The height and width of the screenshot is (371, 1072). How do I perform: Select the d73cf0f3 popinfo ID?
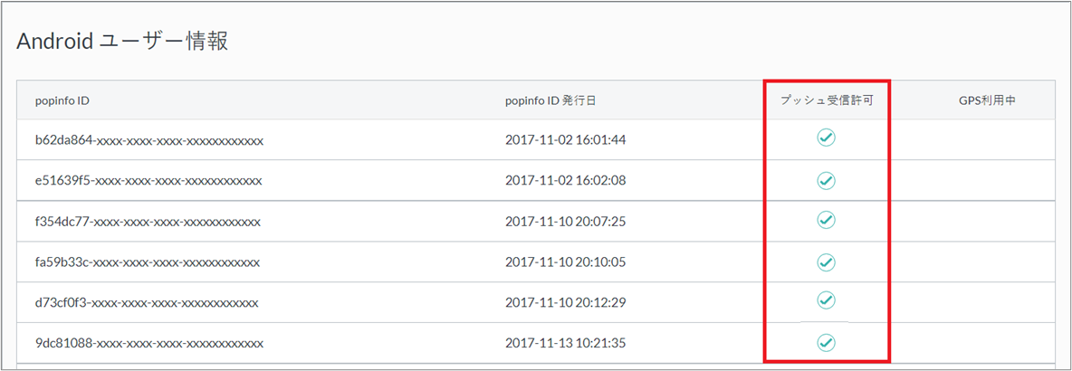(x=147, y=302)
